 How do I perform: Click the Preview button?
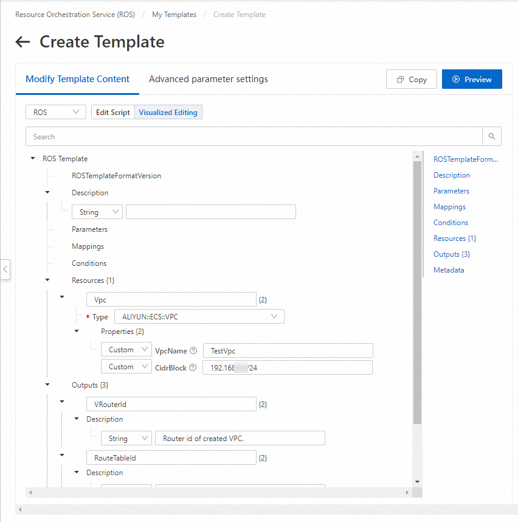472,80
